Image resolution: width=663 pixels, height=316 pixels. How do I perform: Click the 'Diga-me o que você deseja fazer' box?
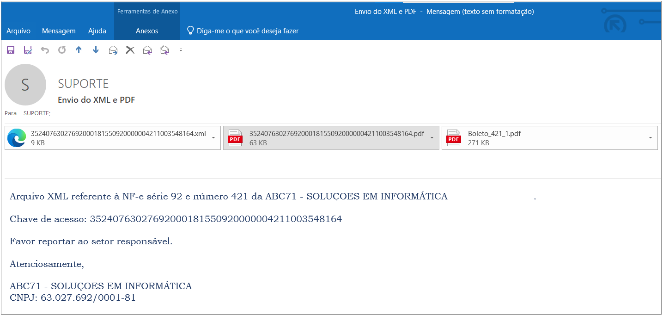247,31
